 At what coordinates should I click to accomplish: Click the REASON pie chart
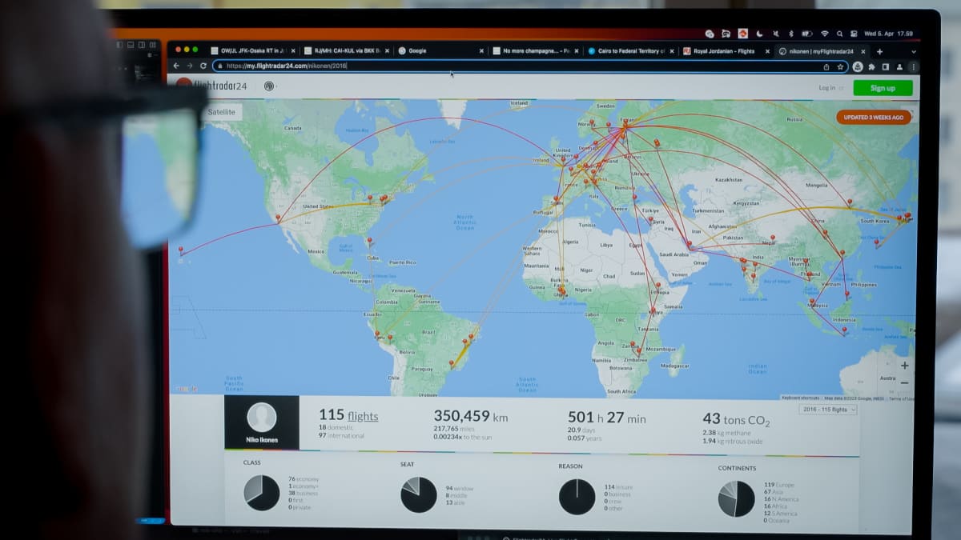[x=577, y=497]
